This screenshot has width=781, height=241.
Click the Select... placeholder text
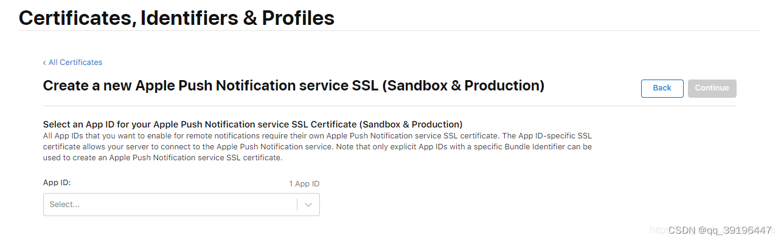[64, 205]
